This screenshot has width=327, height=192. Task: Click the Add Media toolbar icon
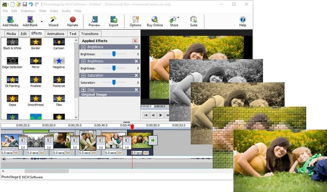[10, 22]
